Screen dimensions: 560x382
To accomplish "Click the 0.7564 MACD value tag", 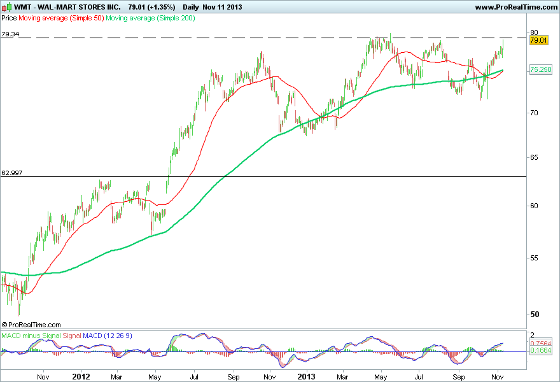I will pyautogui.click(x=541, y=343).
